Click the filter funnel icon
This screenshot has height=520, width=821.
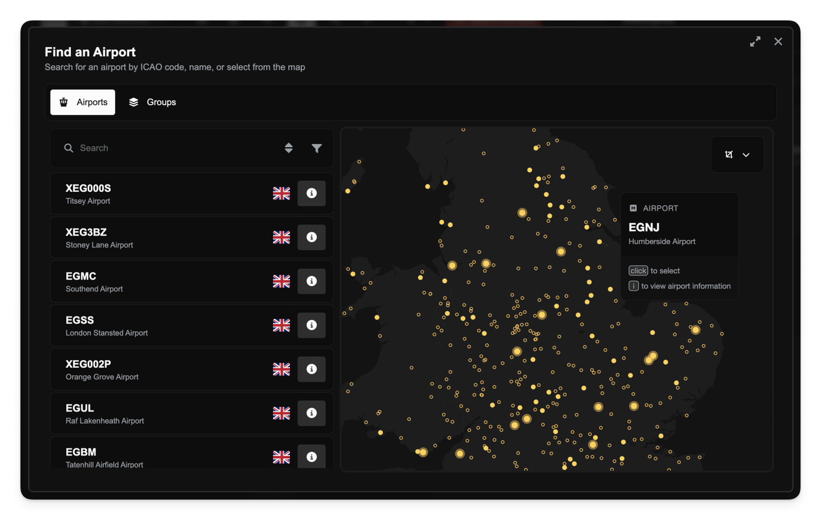[x=317, y=148]
